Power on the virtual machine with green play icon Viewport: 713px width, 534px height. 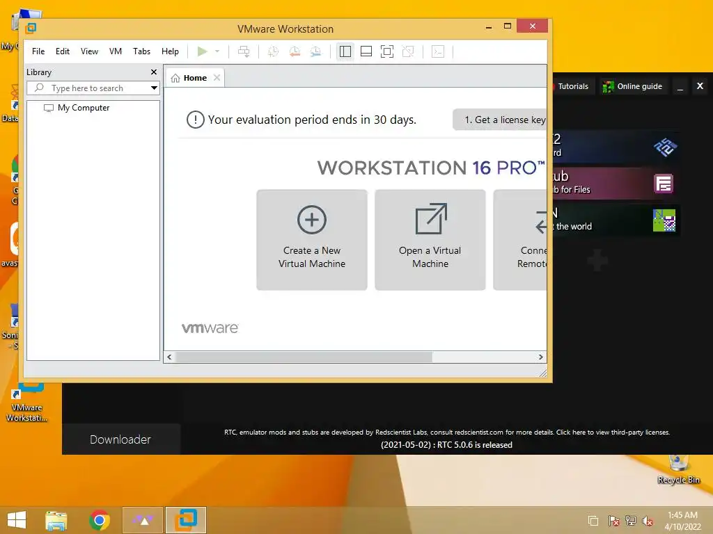[x=203, y=51]
